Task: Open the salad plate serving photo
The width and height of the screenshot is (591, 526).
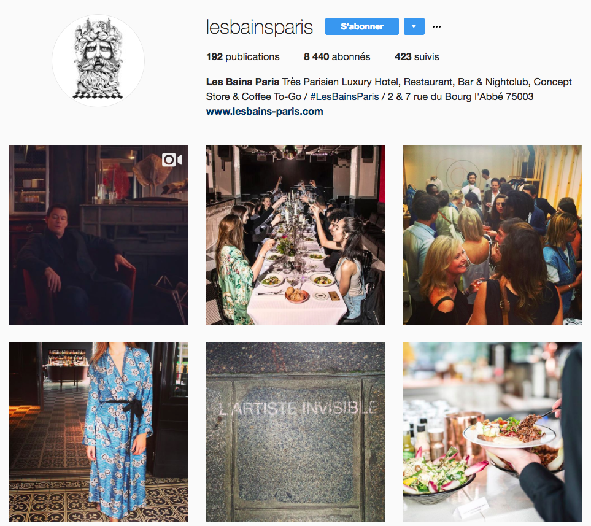Action: (x=492, y=432)
